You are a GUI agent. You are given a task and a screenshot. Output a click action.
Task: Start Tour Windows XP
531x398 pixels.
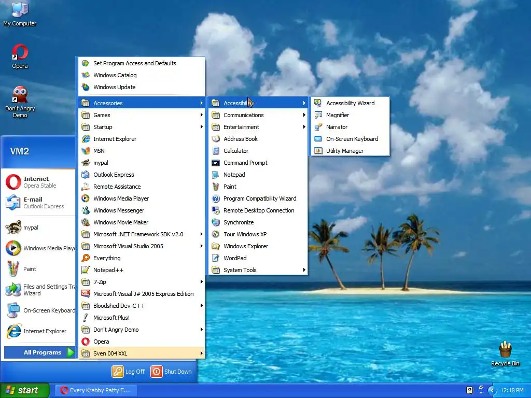(258, 234)
